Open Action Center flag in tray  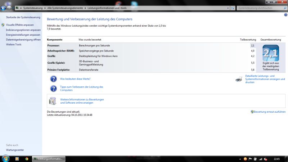point(250,159)
